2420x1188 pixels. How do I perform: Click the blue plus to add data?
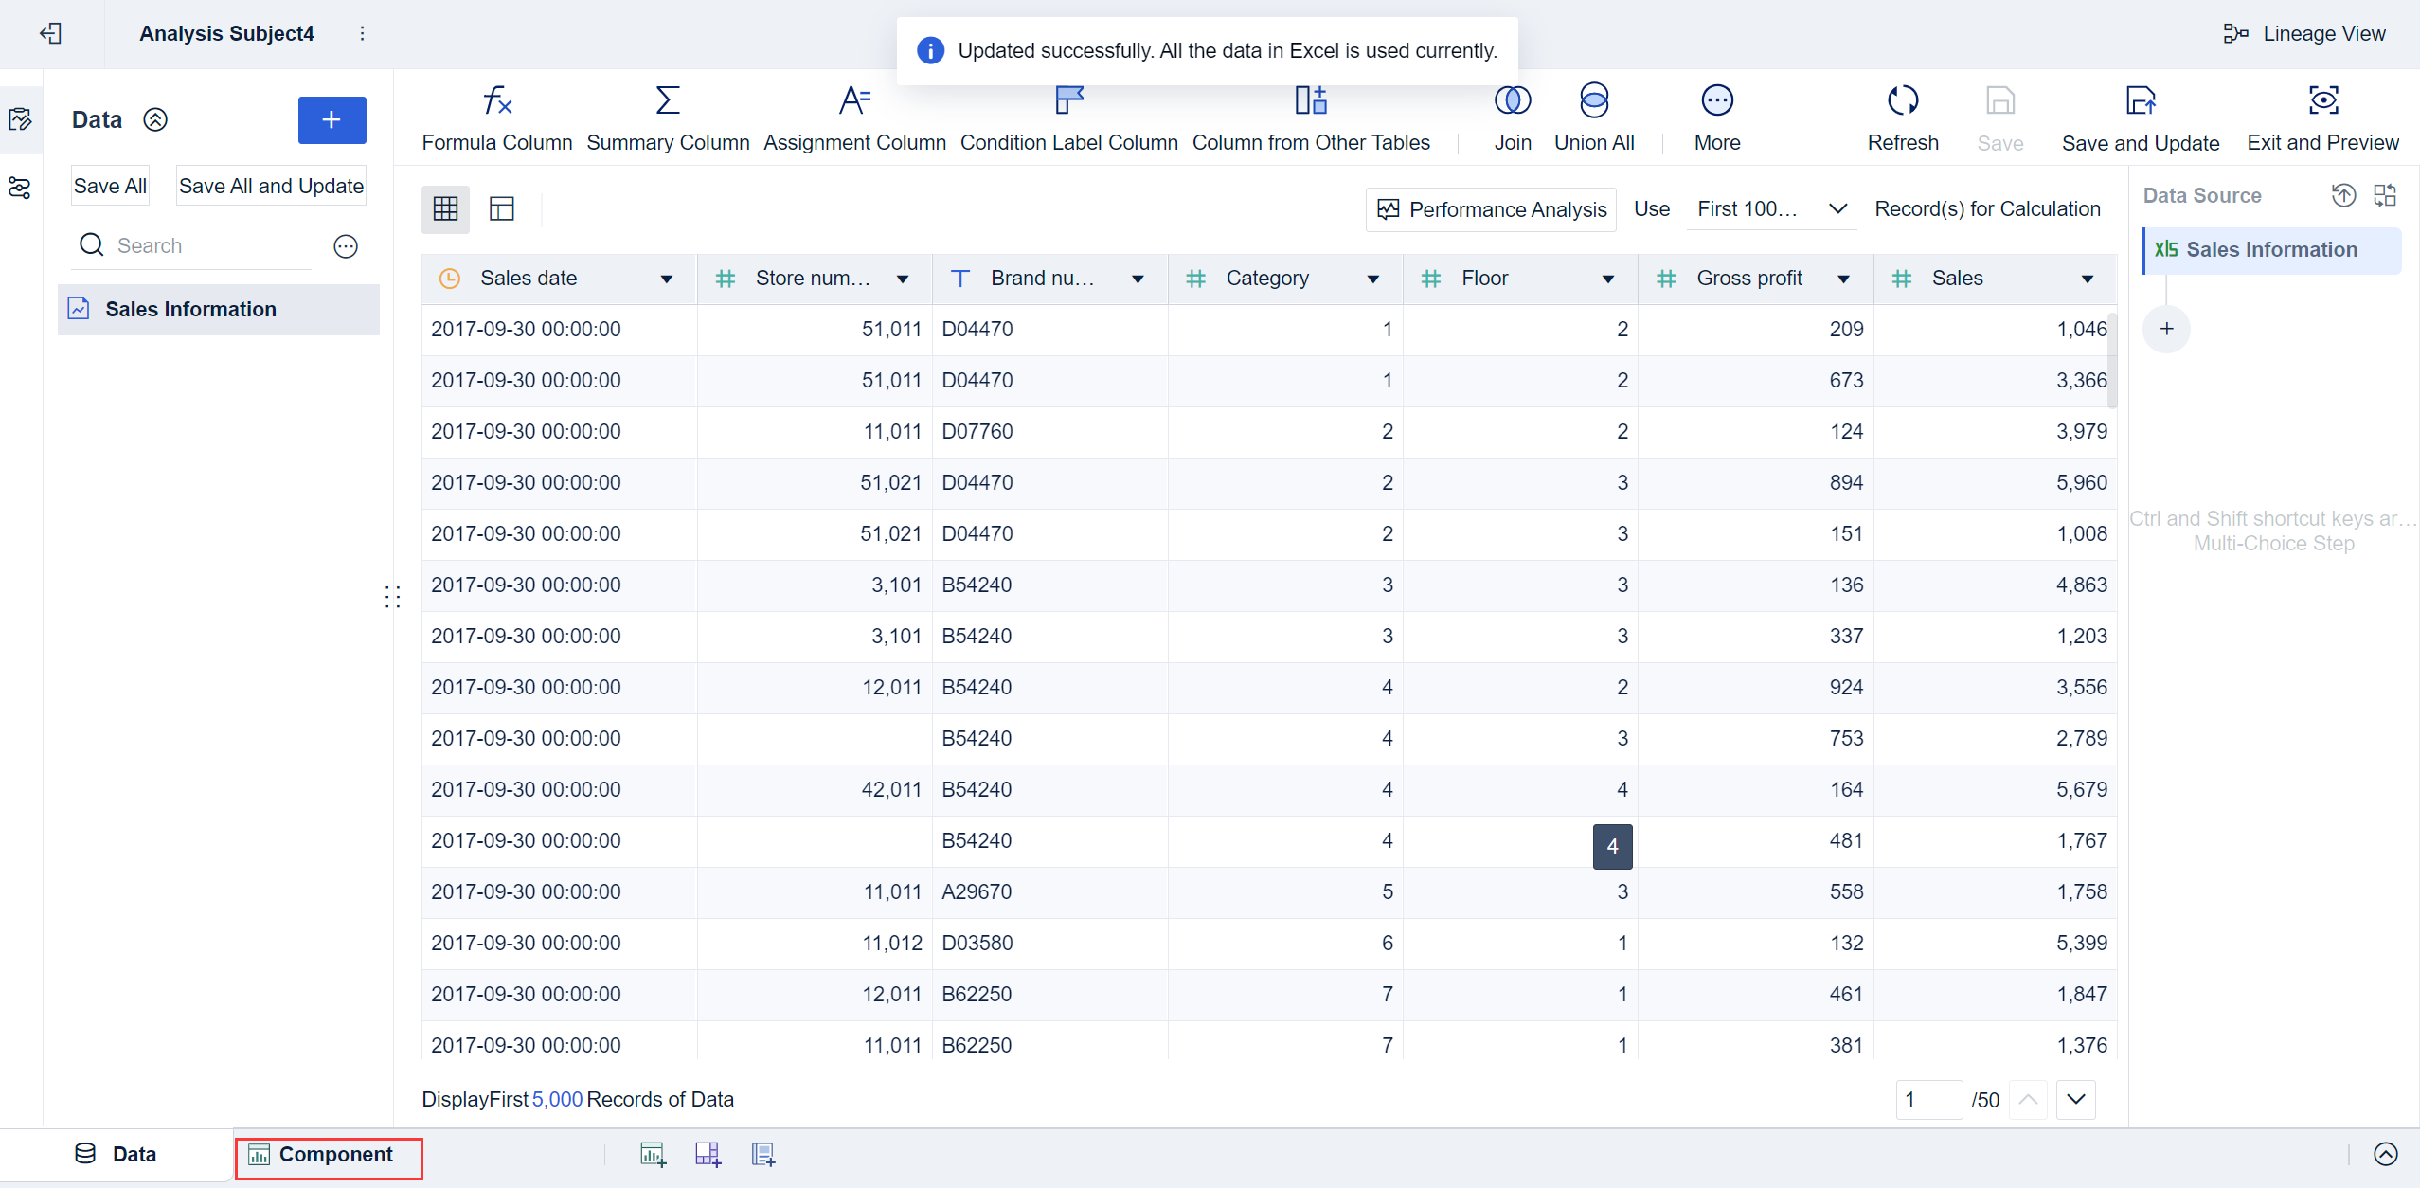click(x=332, y=119)
